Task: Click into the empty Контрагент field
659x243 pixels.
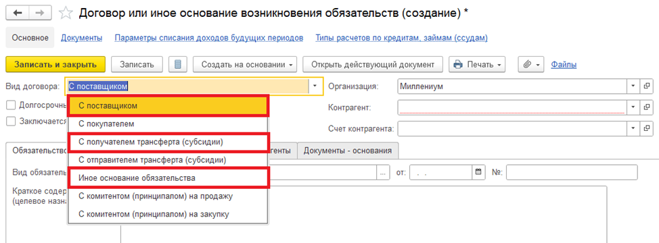Action: pos(512,108)
